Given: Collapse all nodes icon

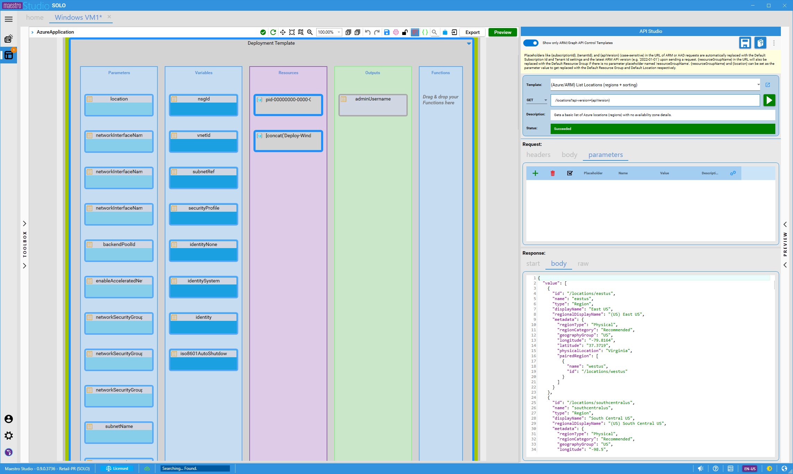Looking at the screenshot, I should [357, 32].
